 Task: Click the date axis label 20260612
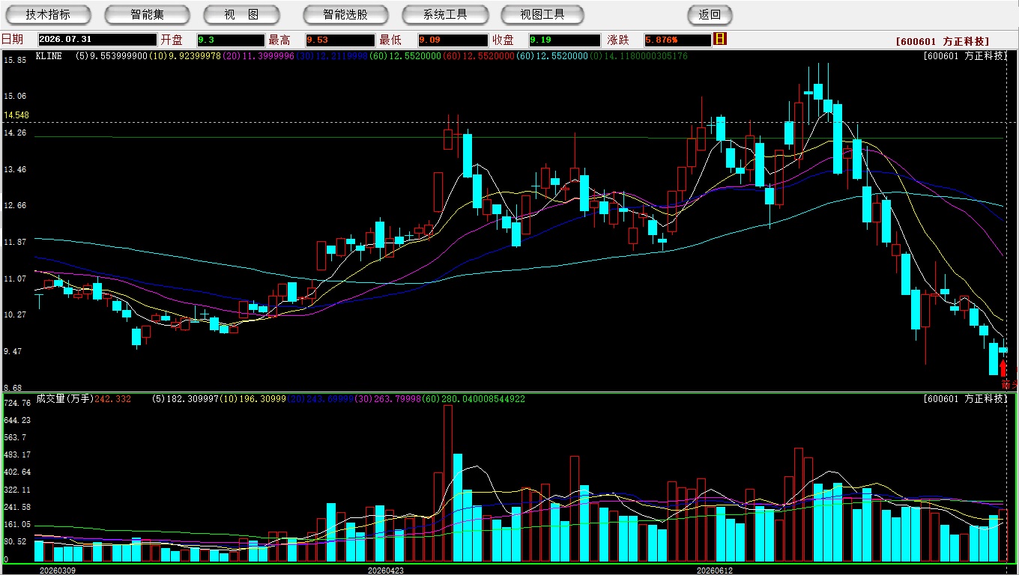coord(715,571)
